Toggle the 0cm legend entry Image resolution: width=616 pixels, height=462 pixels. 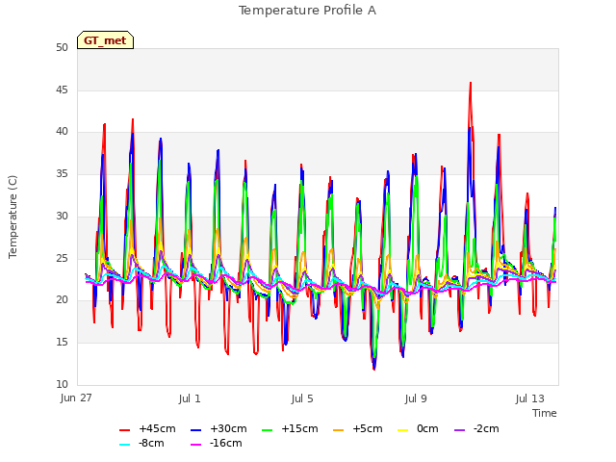click(418, 429)
